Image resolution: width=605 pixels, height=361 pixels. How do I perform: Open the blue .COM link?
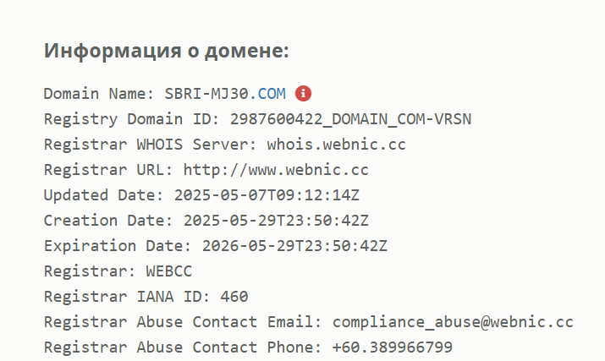(x=267, y=94)
